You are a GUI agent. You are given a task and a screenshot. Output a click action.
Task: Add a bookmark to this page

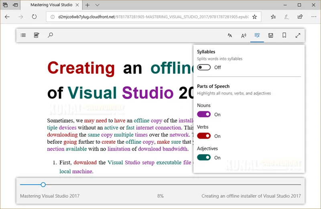point(284,35)
